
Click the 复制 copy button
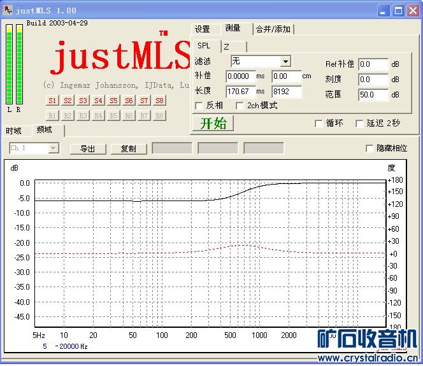(129, 148)
